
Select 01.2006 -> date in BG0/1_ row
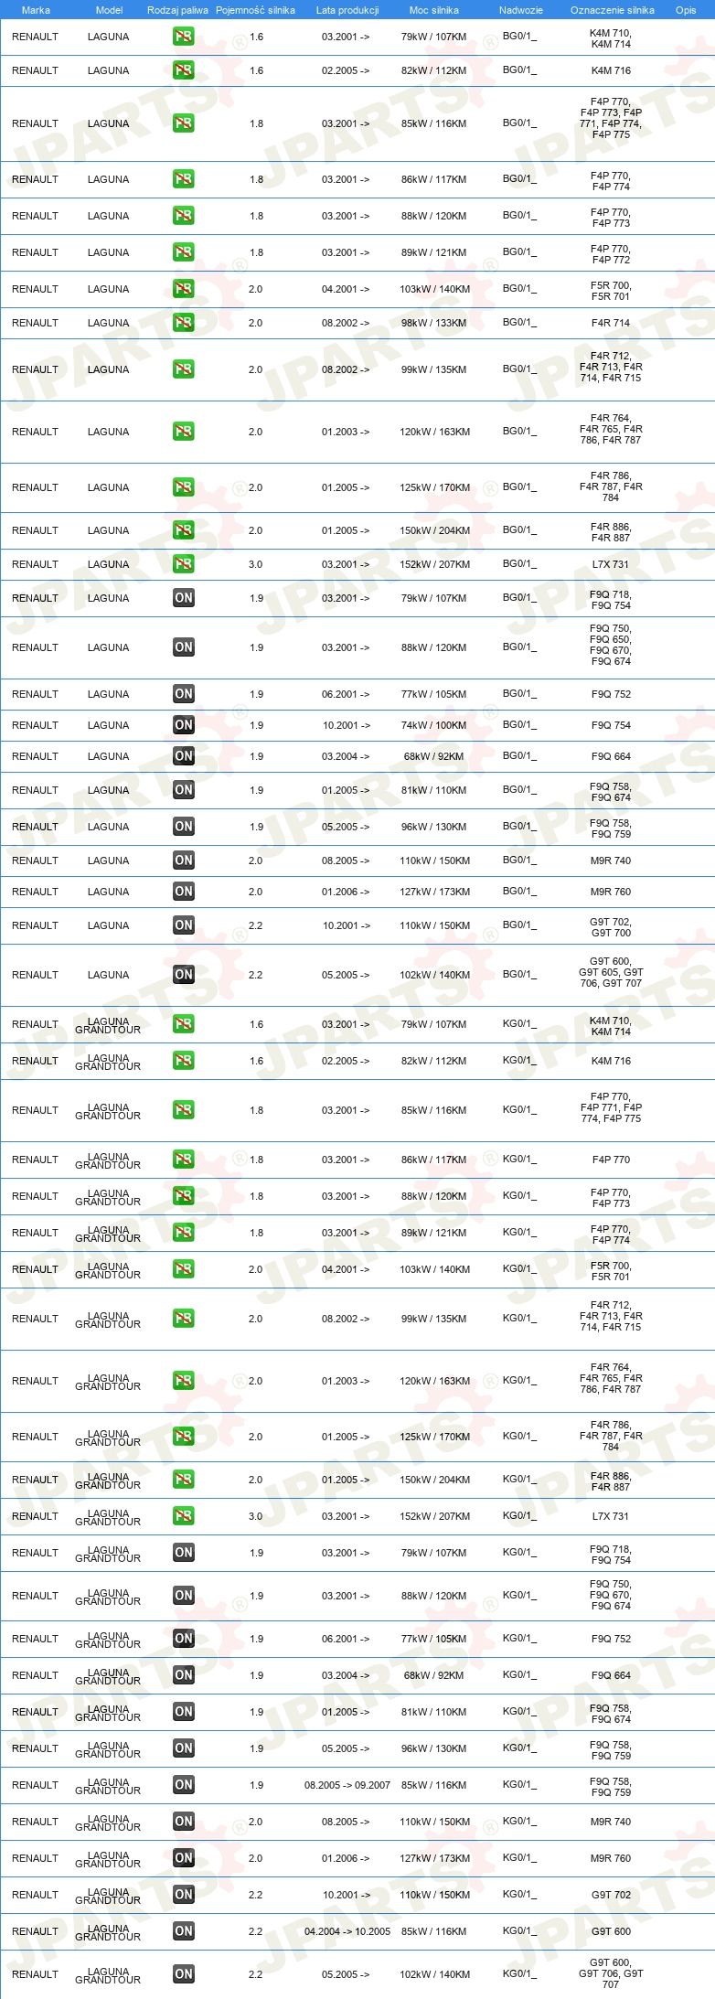(346, 892)
